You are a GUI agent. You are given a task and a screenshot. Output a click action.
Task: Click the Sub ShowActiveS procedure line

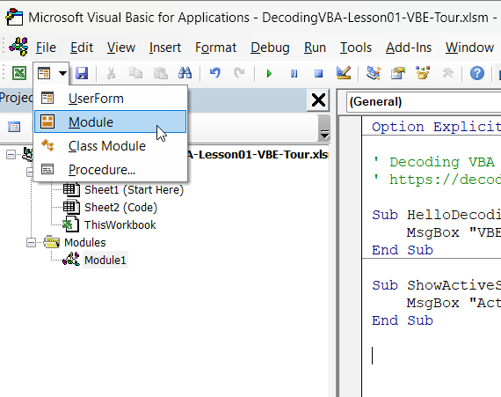tap(436, 285)
